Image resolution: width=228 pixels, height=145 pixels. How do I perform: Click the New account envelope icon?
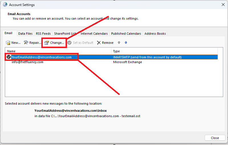tap(8, 43)
